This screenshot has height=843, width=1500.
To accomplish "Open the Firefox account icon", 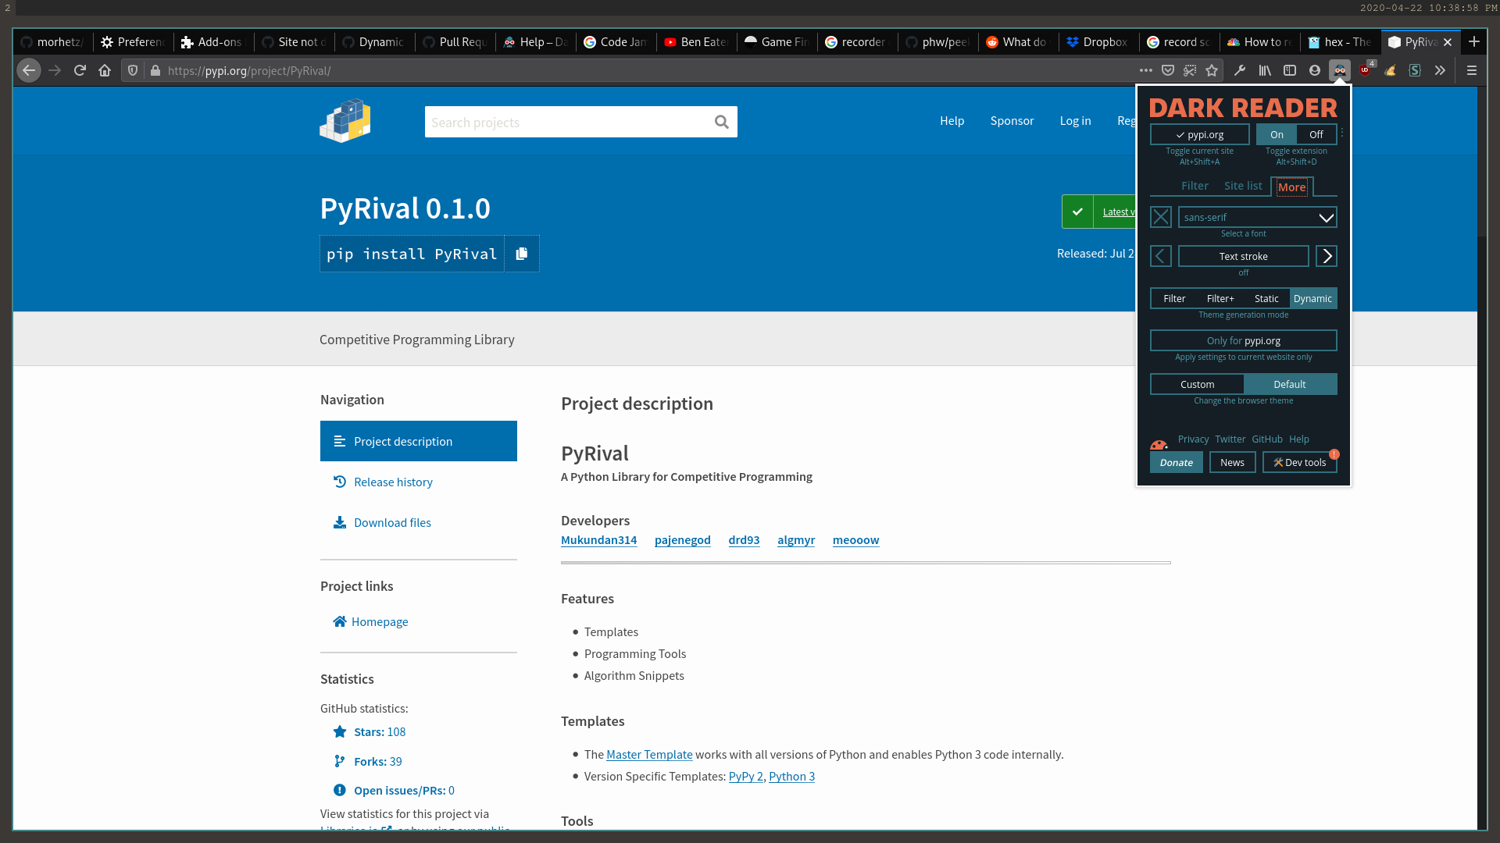I will coord(1315,70).
